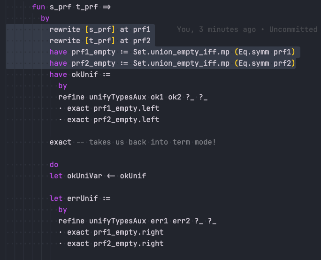Click 'okUnif' in the 'have okUnif :=' line
This screenshot has width=321, height=260.
[x=84, y=75]
